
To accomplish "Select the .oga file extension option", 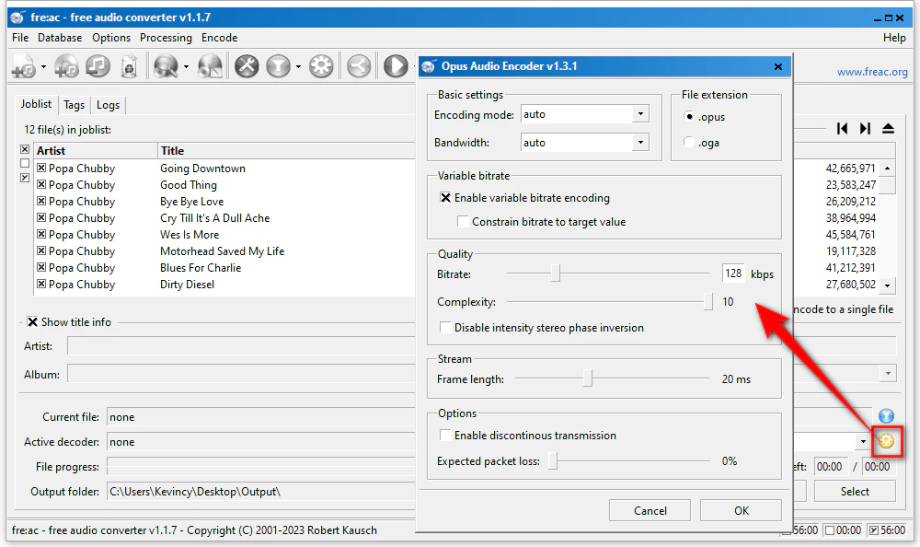I will pos(690,142).
